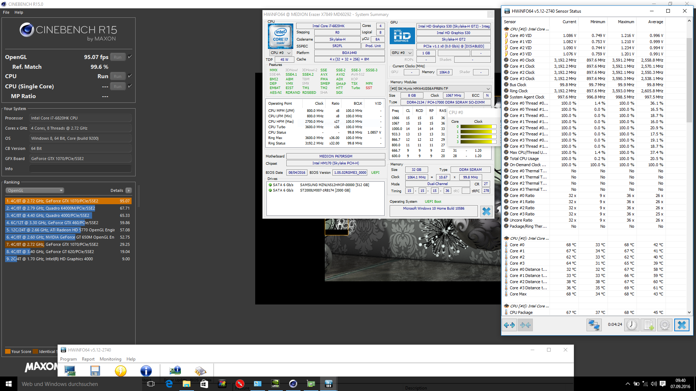The width and height of the screenshot is (696, 391).
Task: Toggle the CPU (Single Core) checkbox
Action: coord(130,86)
